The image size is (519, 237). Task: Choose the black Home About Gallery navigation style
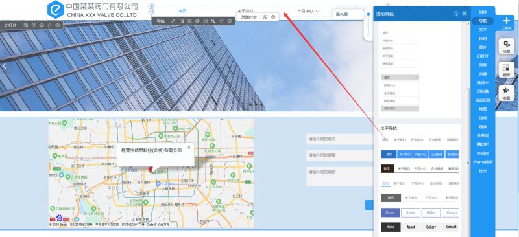(420, 227)
